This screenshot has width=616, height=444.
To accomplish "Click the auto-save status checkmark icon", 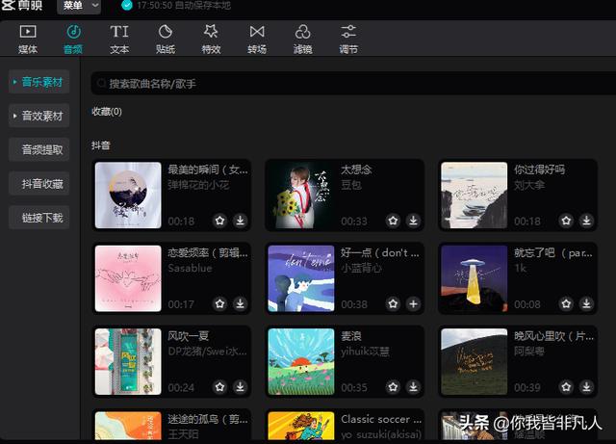I will click(x=126, y=5).
